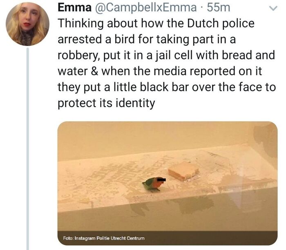Click the black censor bar on bird
Screen dimensions: 286x250
[x=161, y=180]
